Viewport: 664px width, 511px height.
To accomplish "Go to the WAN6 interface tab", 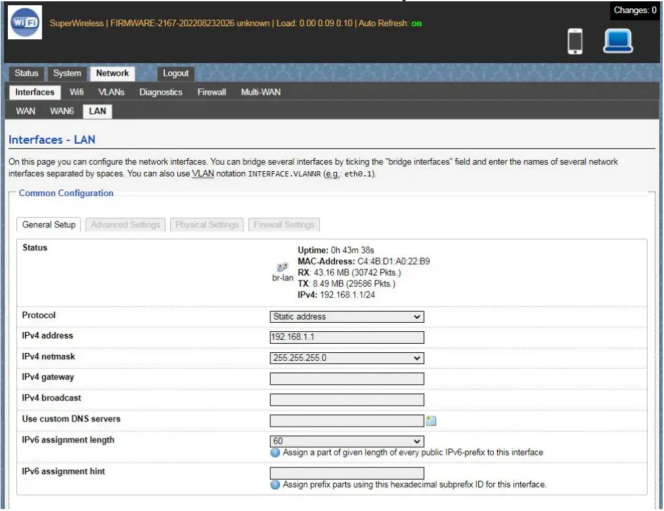I will click(62, 111).
